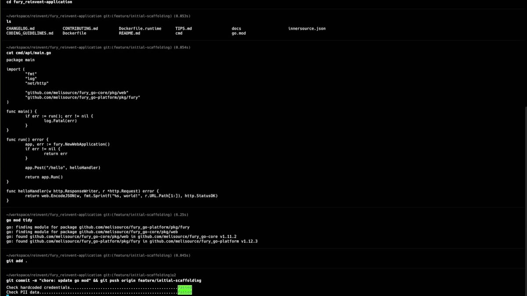Click the 'func run() error {' line
This screenshot has width=527, height=296.
27,139
